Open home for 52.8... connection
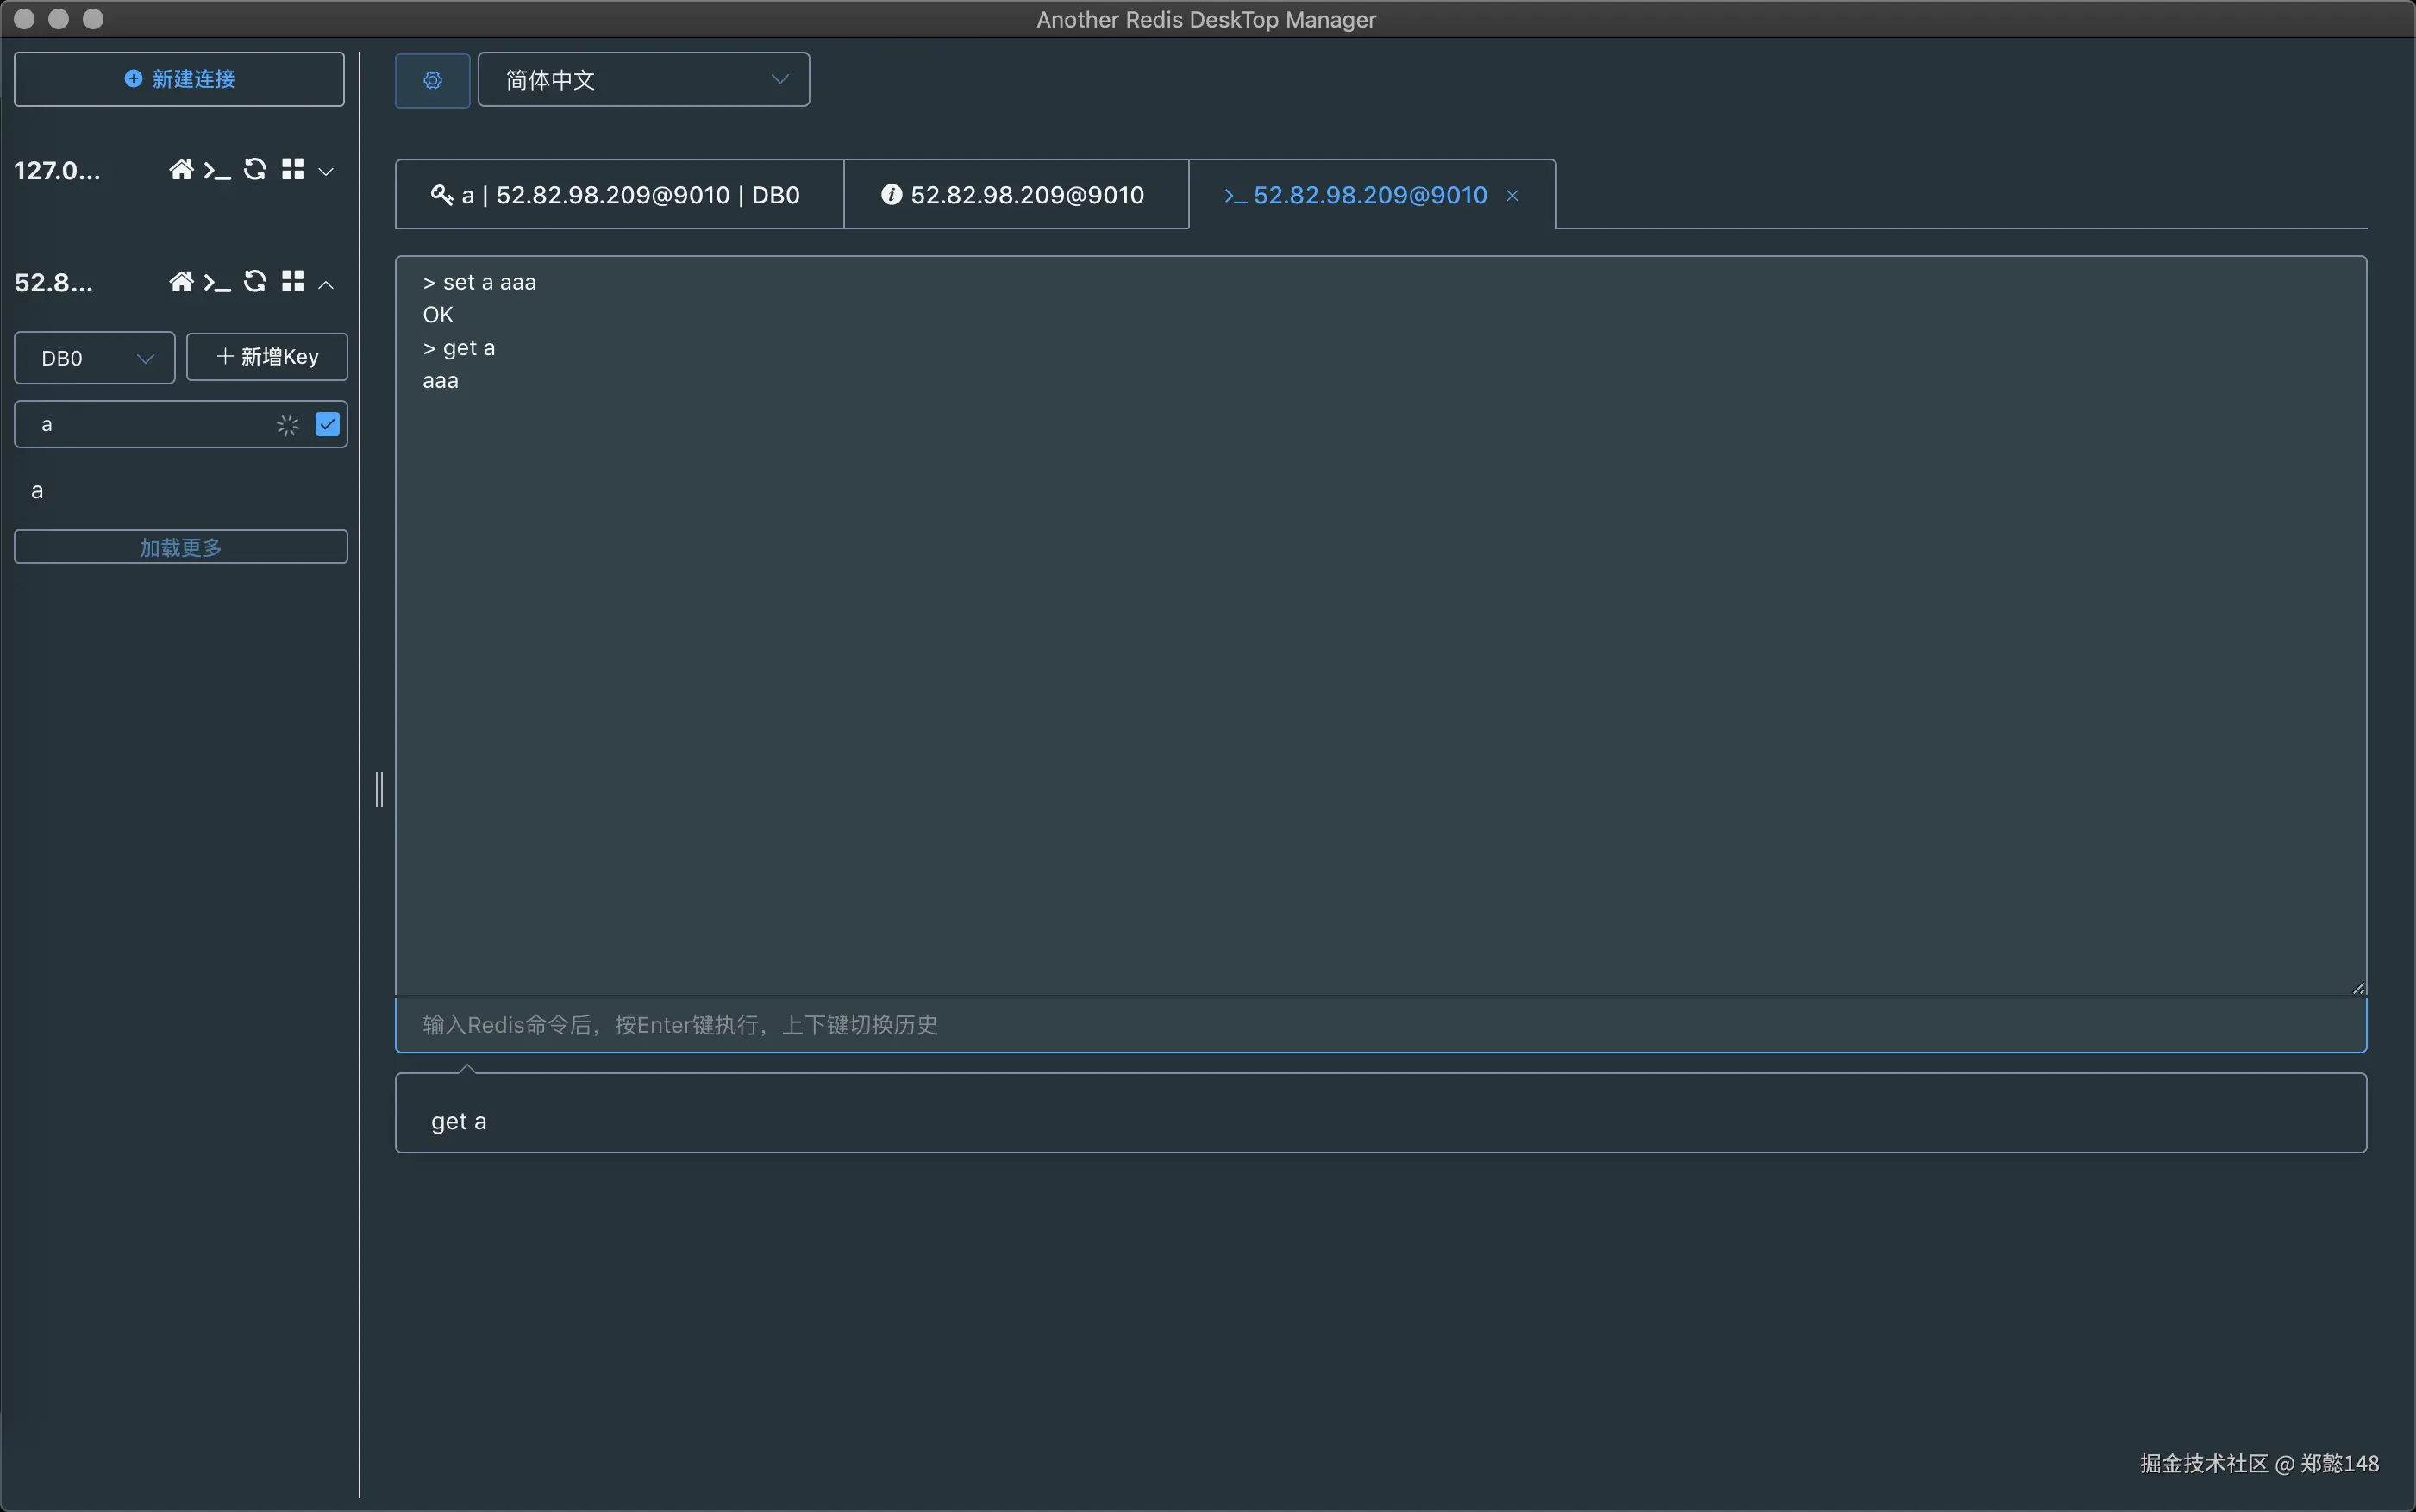Screen dimensions: 2416x1512 coord(181,282)
